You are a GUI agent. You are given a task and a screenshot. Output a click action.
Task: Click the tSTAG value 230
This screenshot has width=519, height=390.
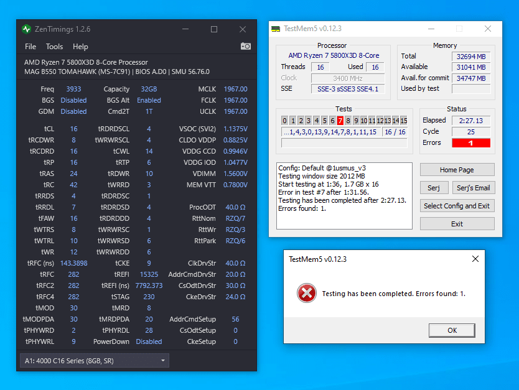click(x=149, y=297)
